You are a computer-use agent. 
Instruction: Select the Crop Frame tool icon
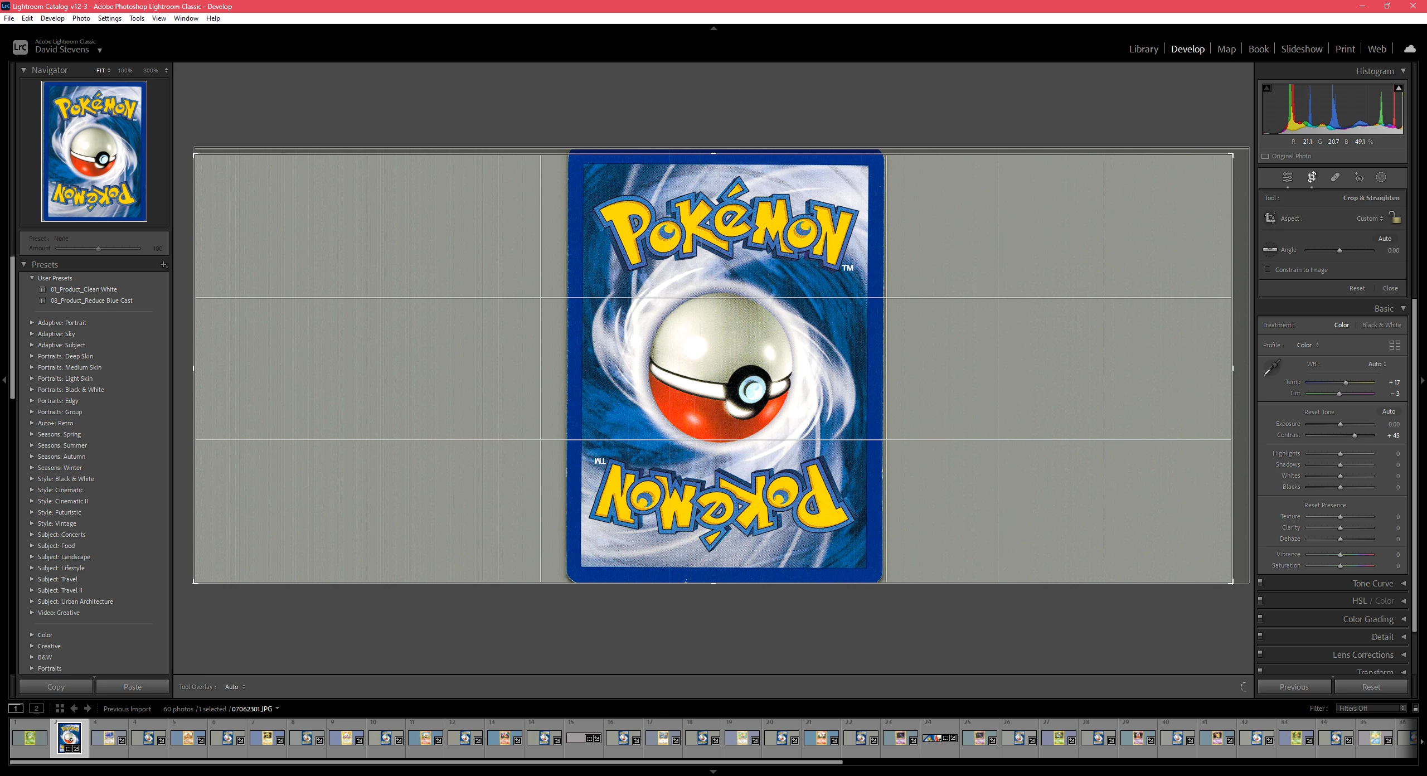click(1270, 218)
